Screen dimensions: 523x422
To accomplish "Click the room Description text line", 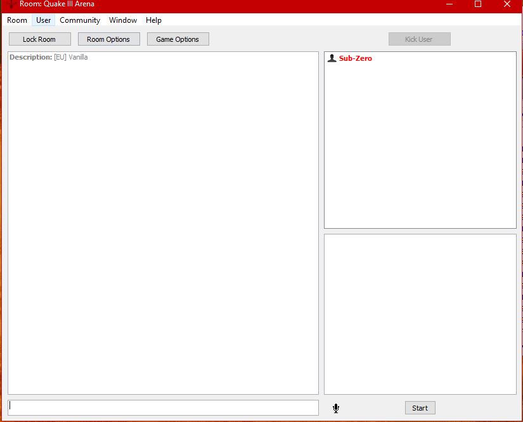I will click(x=49, y=57).
